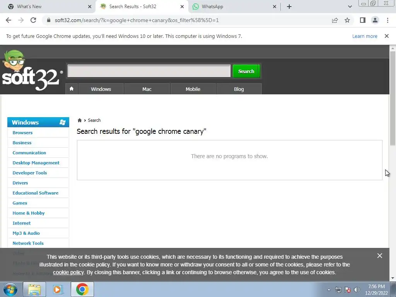This screenshot has width=396, height=297.
Task: Open the Developer Tools category
Action: [x=30, y=173]
